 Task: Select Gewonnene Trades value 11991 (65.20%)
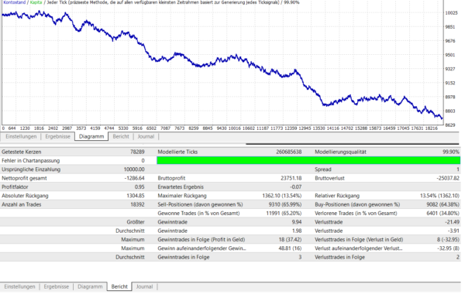click(284, 213)
